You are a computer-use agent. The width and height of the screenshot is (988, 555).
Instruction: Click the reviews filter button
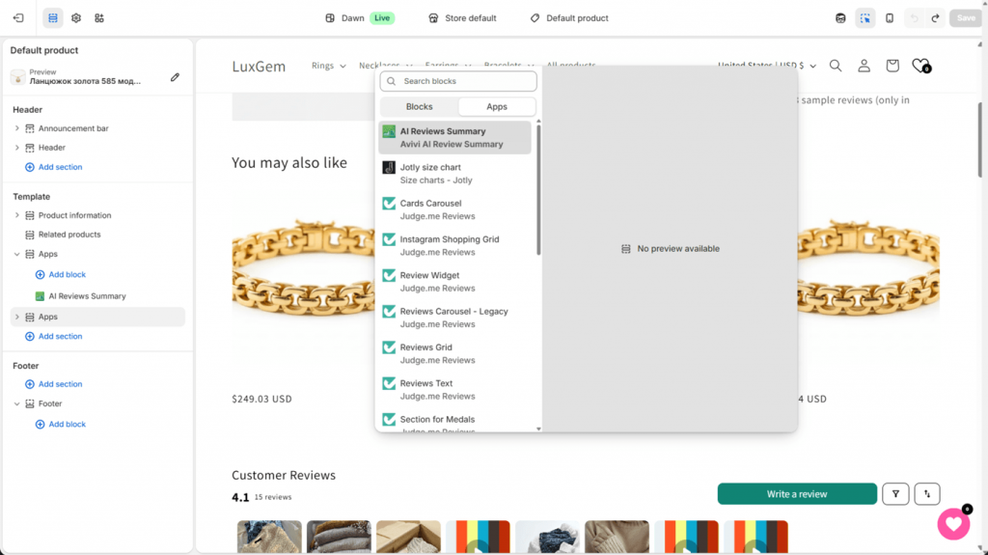coord(895,494)
